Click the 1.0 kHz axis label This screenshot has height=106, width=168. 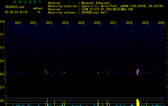click(x=2, y=48)
